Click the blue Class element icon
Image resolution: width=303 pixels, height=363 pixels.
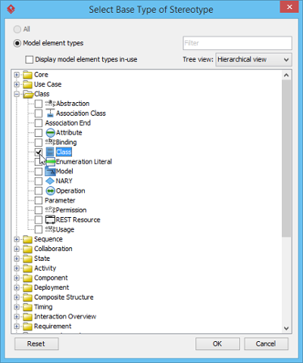[x=50, y=152]
